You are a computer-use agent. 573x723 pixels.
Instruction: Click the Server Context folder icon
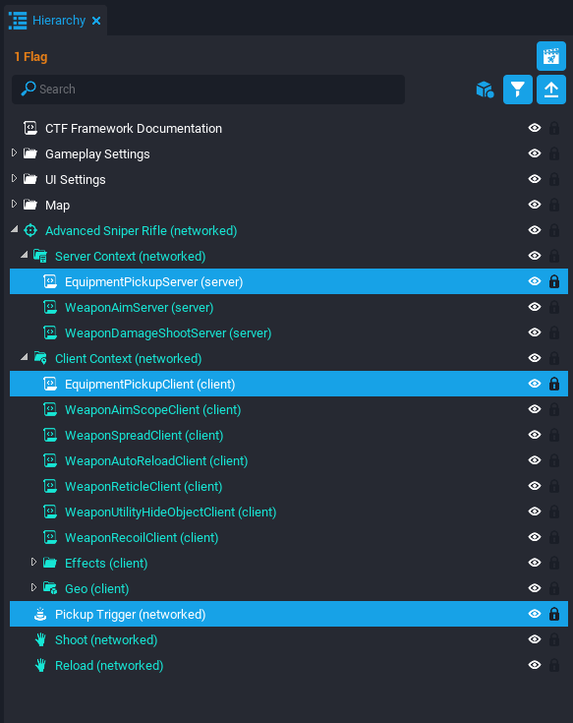pyautogui.click(x=40, y=256)
